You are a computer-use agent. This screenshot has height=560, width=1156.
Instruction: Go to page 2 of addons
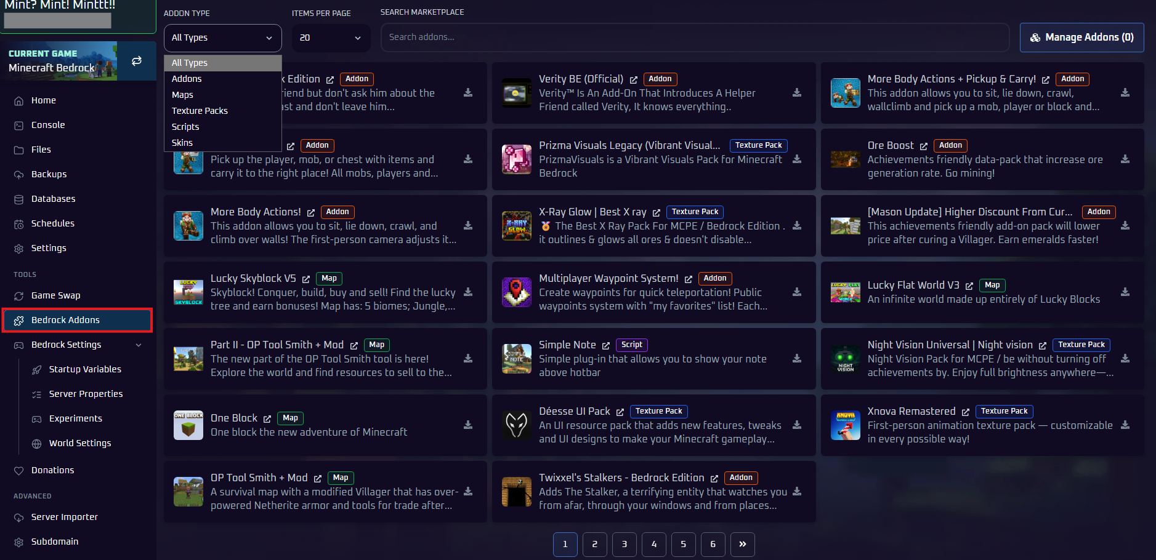tap(594, 544)
